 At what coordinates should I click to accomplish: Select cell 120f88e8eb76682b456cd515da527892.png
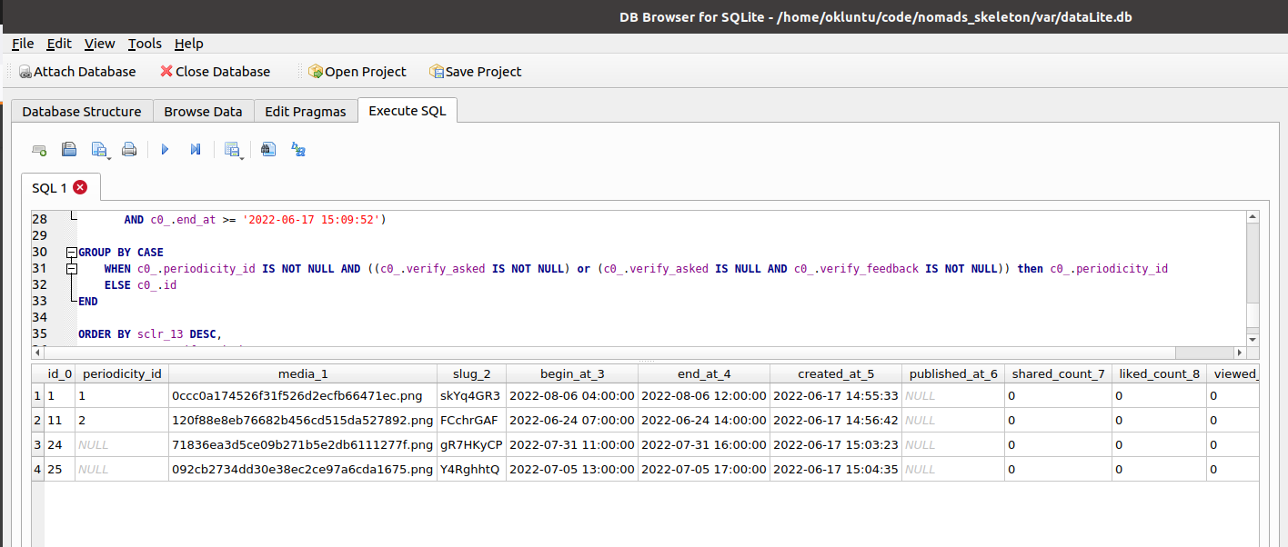(302, 421)
